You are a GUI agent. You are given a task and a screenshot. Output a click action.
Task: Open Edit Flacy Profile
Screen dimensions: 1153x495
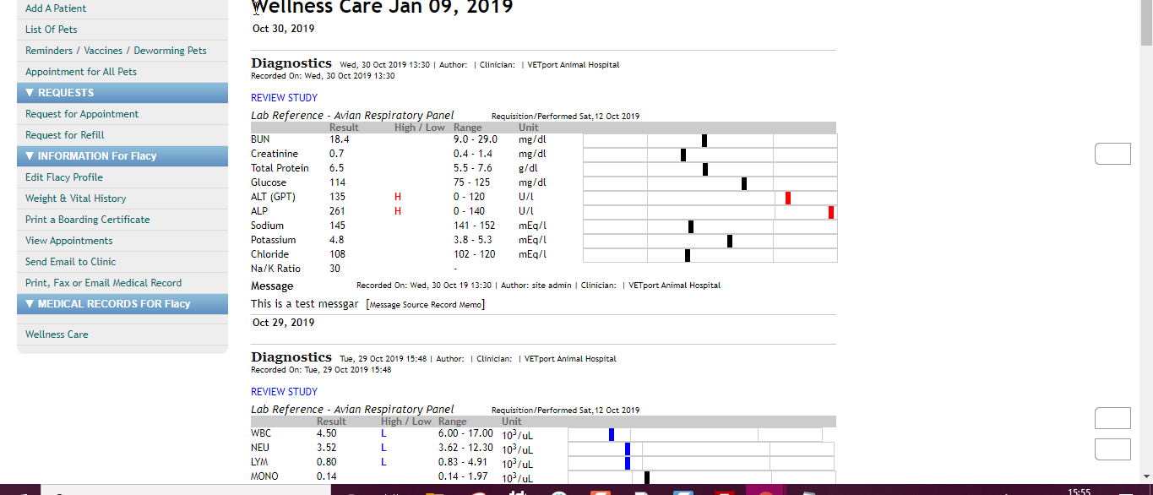64,177
